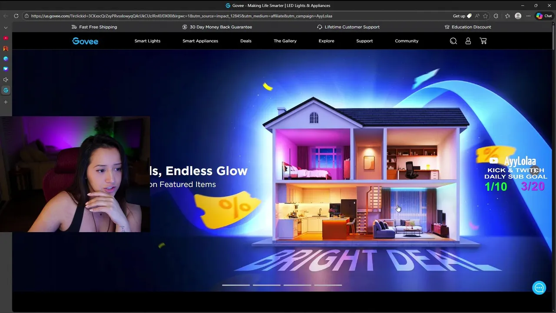Click Fast Free Shipping link
556x313 pixels.
click(98, 27)
